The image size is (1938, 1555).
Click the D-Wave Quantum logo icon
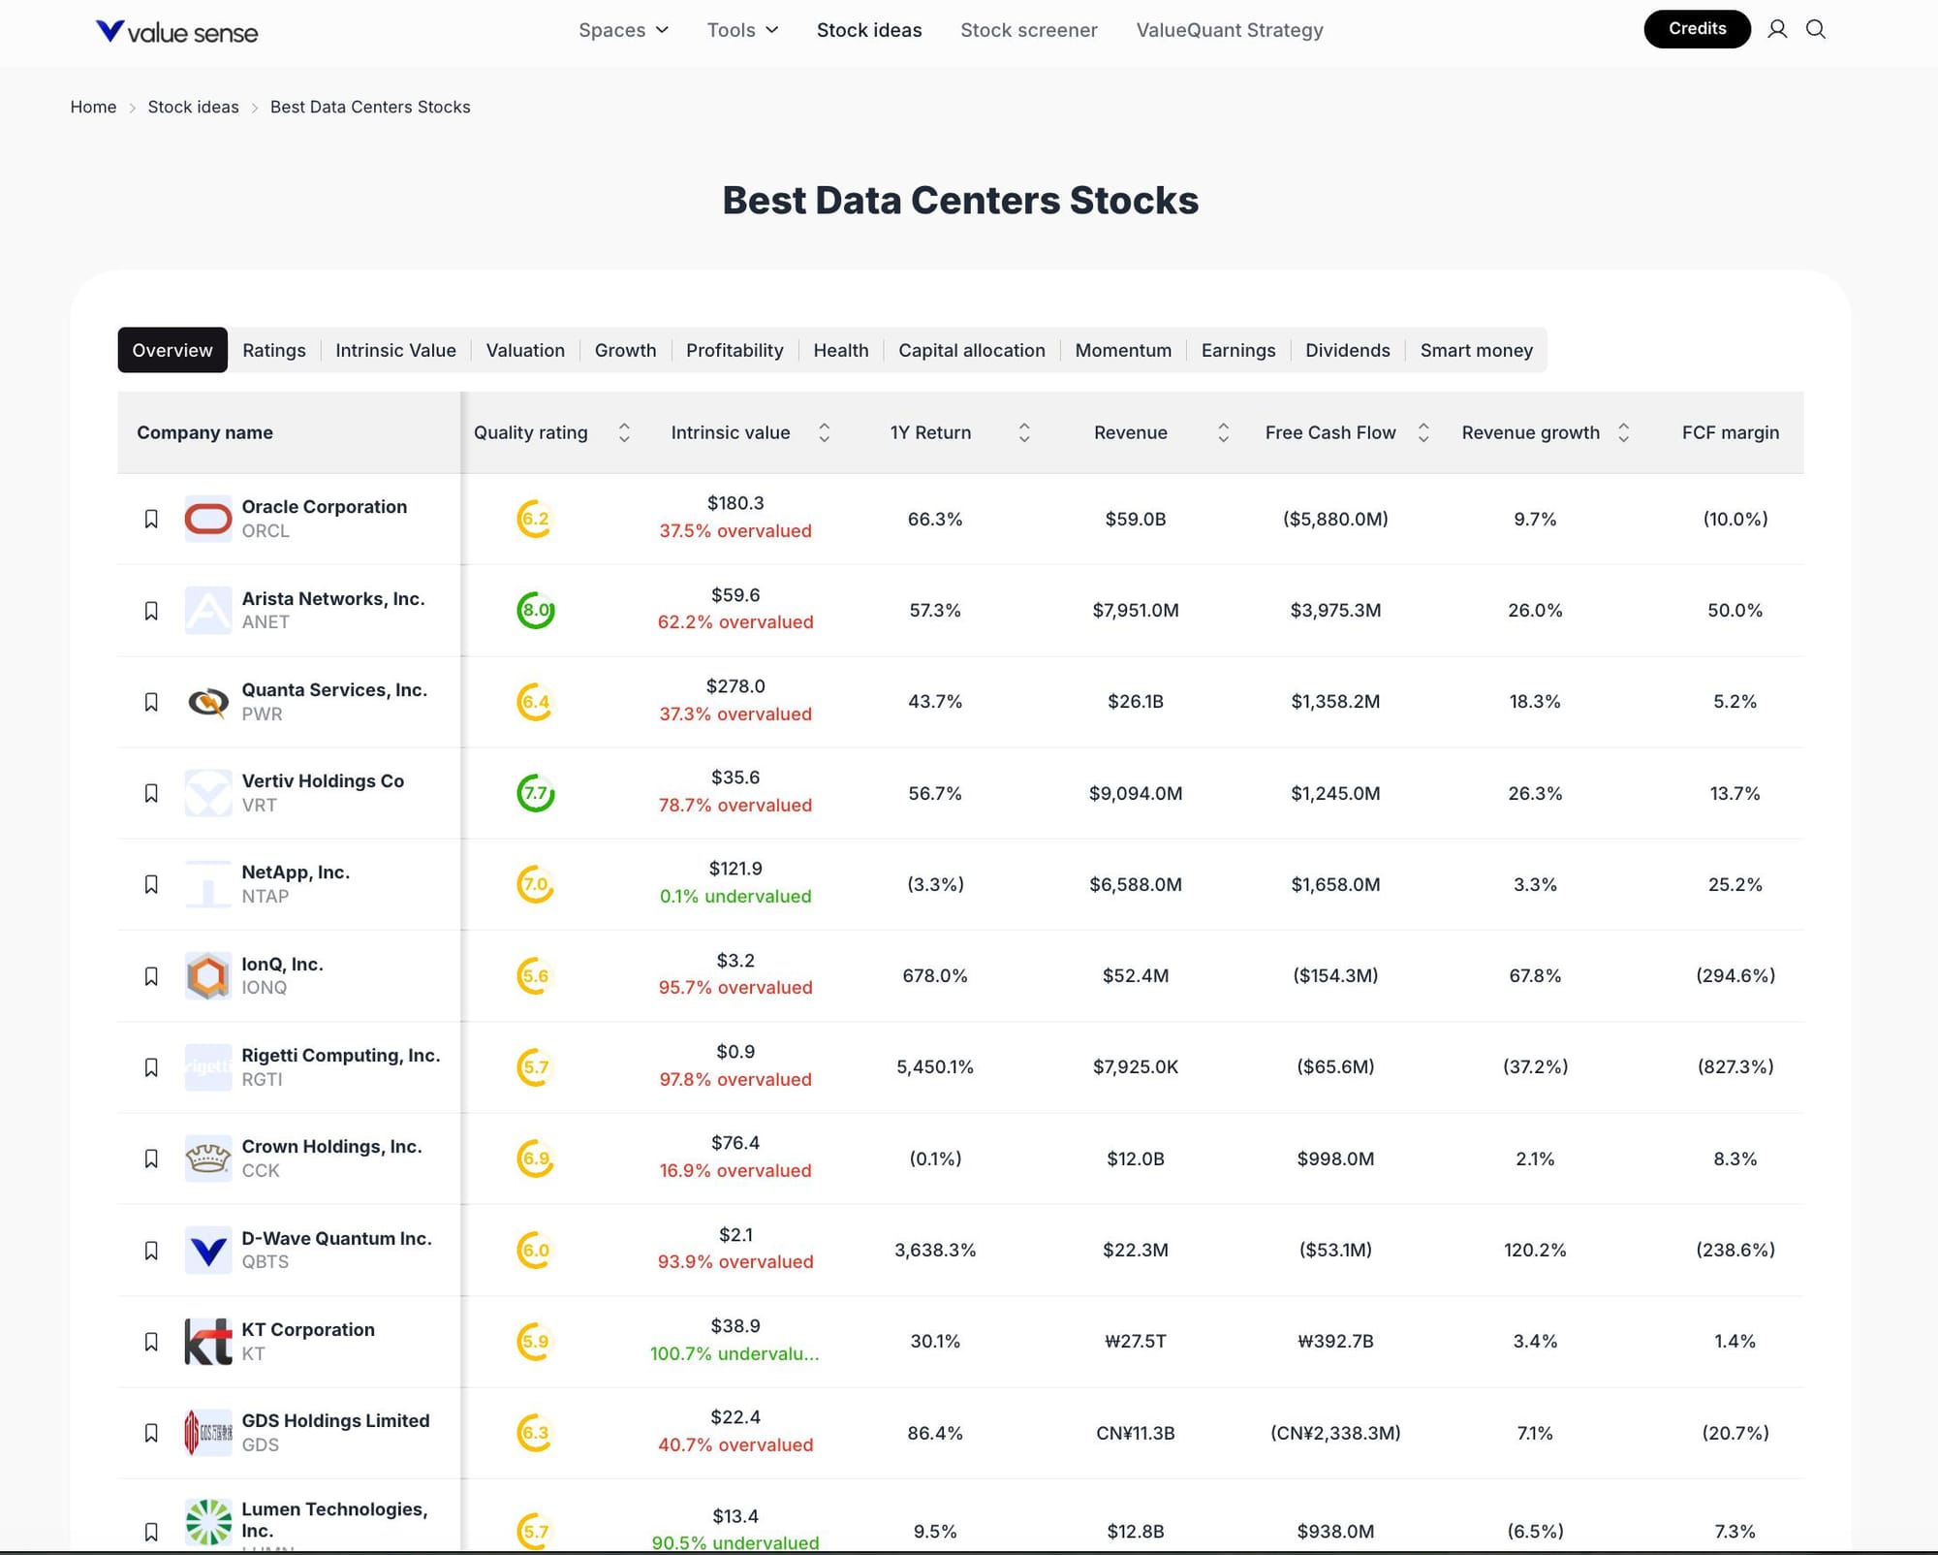click(208, 1250)
